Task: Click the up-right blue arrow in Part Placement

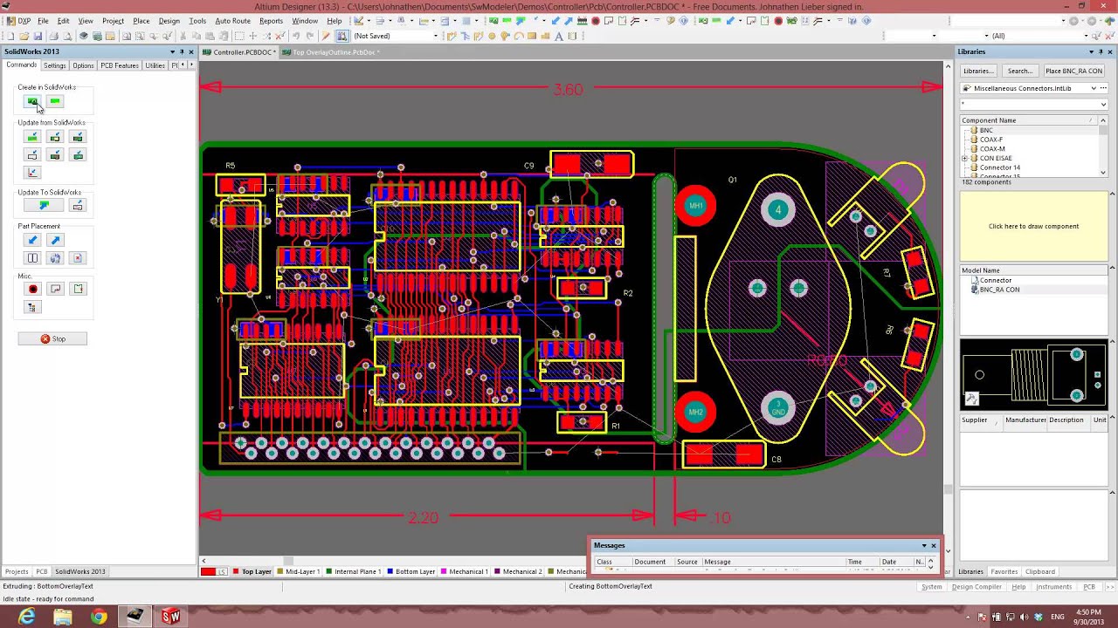Action: [x=55, y=241]
